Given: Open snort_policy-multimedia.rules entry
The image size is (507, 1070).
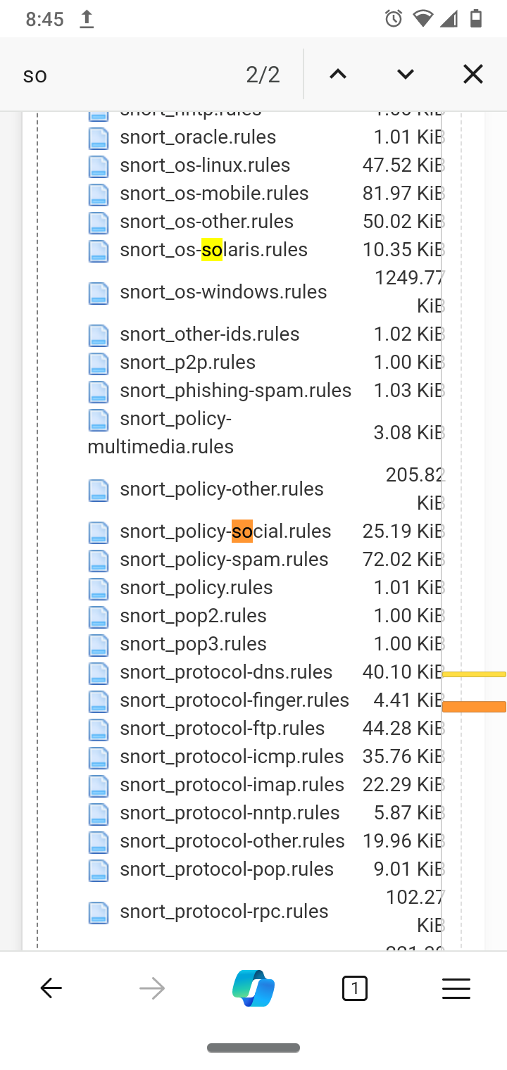Looking at the screenshot, I should [161, 433].
